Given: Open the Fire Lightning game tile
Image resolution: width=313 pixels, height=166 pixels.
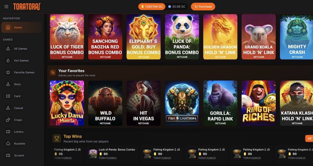Looking at the screenshot, I should [182, 103].
